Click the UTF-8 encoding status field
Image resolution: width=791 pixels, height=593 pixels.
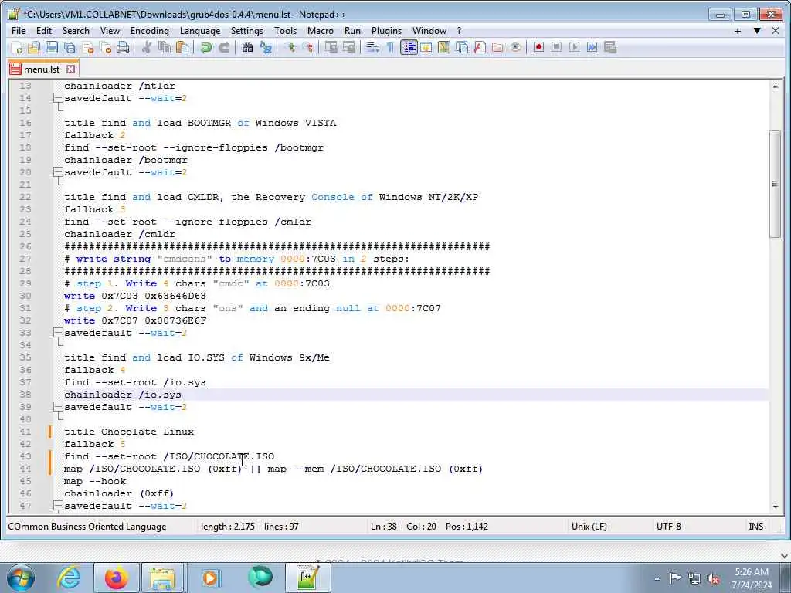click(x=668, y=527)
